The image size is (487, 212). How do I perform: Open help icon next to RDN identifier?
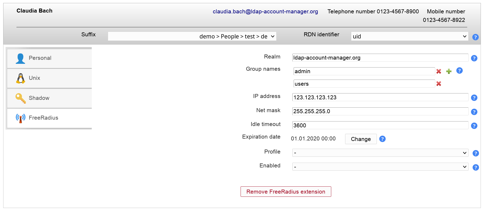click(x=475, y=37)
